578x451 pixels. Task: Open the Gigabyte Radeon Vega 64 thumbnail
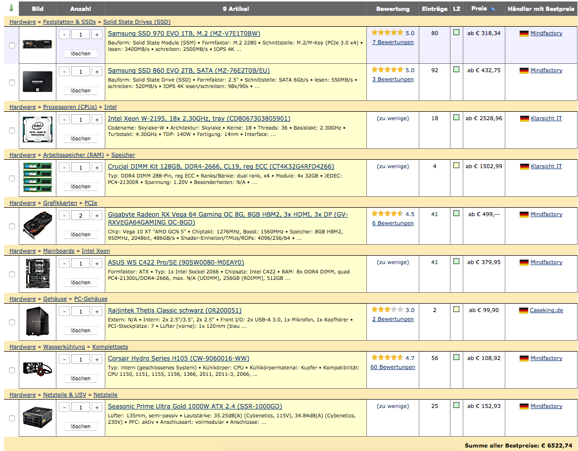(x=37, y=225)
